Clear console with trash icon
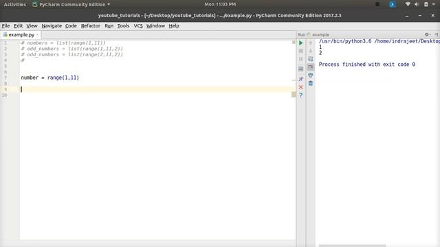 pos(311,83)
